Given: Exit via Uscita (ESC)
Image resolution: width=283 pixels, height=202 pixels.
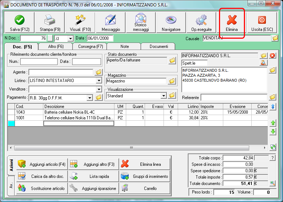Looking at the screenshot, I should [262, 22].
